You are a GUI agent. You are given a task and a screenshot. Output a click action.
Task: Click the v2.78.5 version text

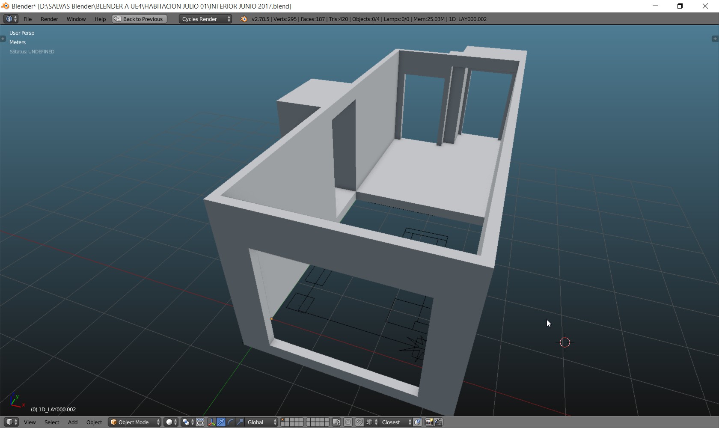pos(261,19)
